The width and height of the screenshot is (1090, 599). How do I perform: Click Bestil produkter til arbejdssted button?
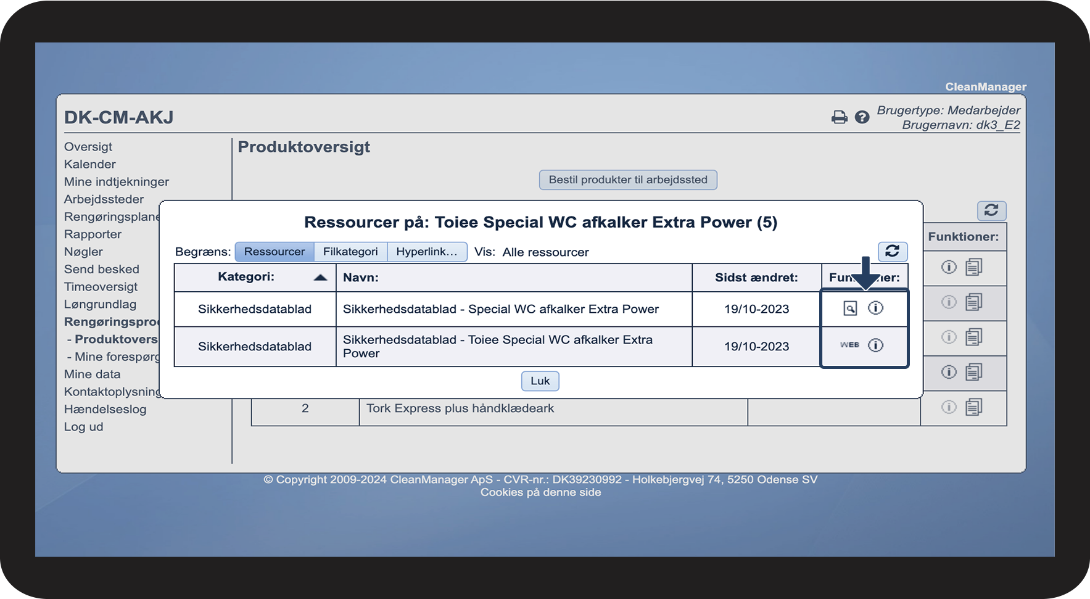(628, 180)
